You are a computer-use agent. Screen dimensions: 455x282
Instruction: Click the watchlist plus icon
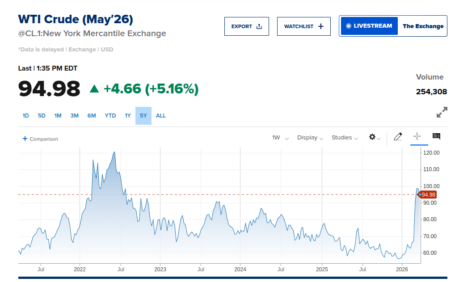click(320, 26)
